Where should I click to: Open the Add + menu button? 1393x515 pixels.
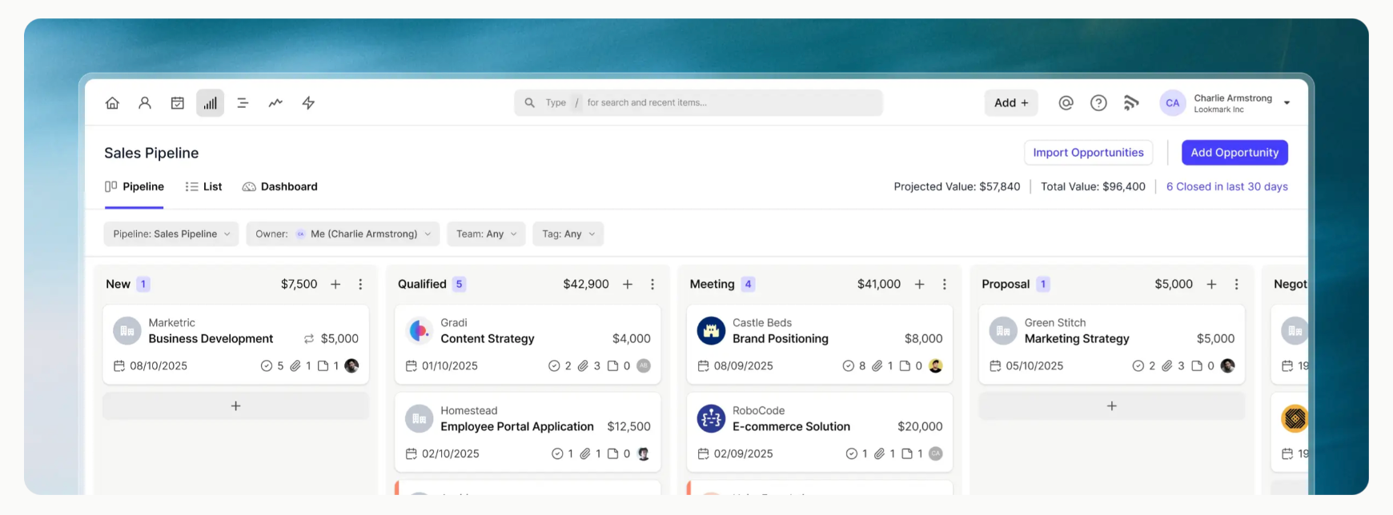pyautogui.click(x=1011, y=103)
